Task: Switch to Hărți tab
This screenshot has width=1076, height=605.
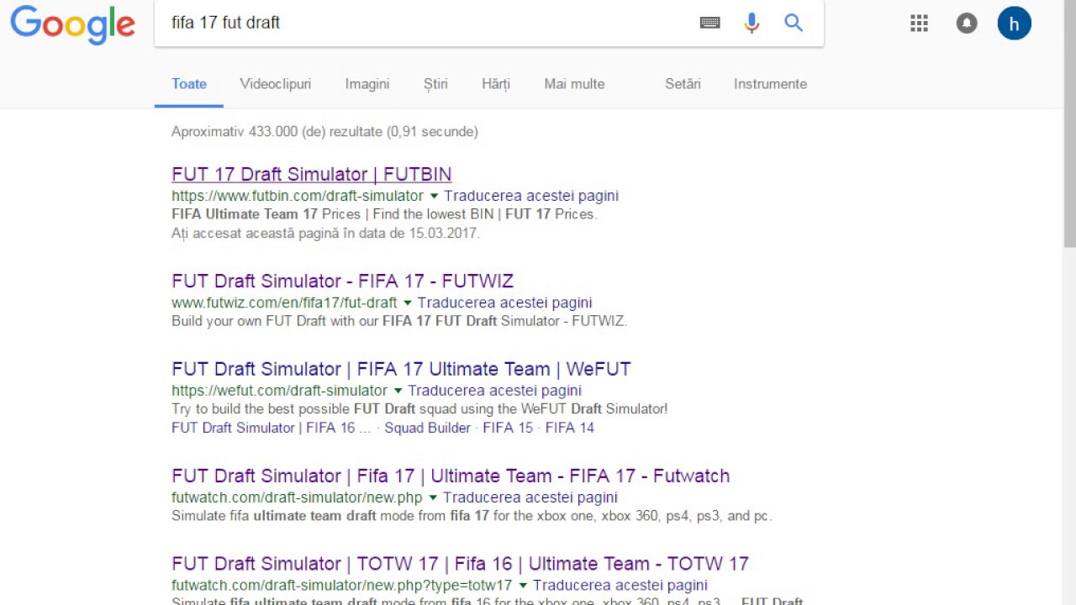Action: tap(496, 84)
